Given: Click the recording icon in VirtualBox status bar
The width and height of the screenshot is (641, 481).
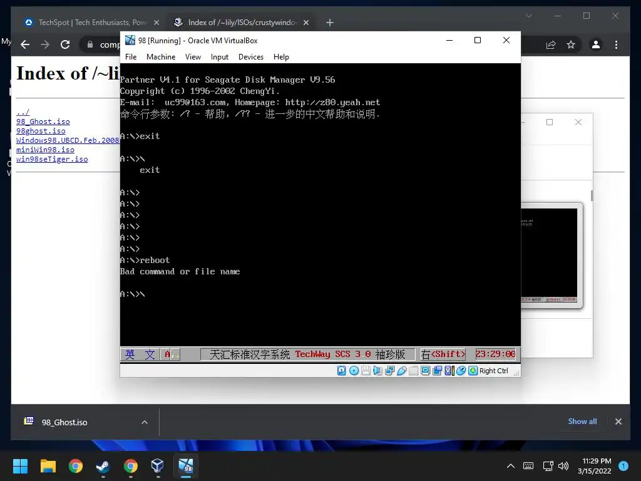Looking at the screenshot, I should (x=437, y=371).
